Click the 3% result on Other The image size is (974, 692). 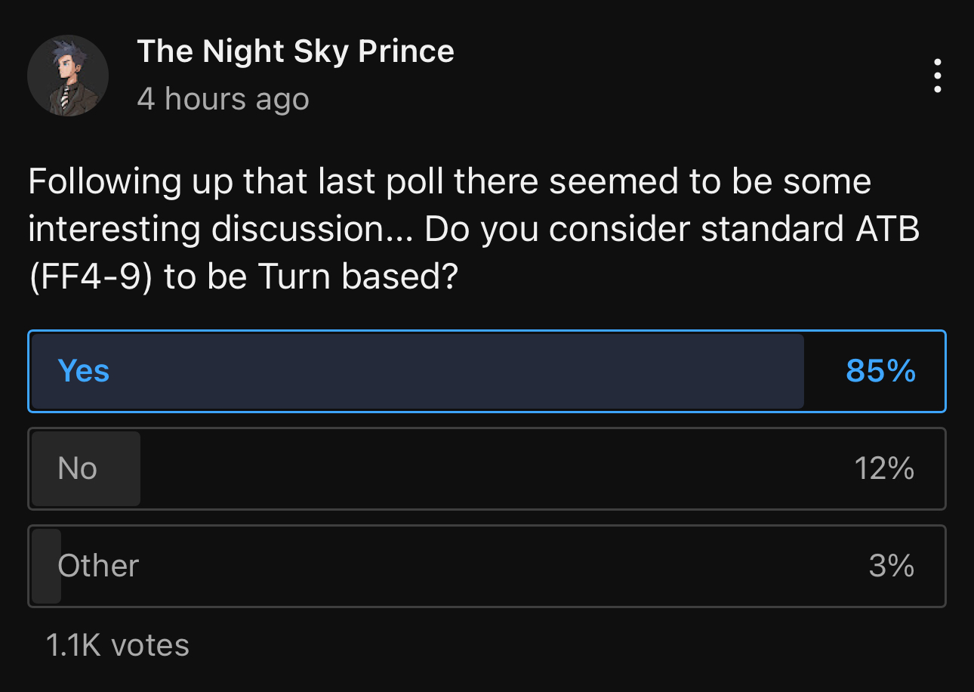892,566
